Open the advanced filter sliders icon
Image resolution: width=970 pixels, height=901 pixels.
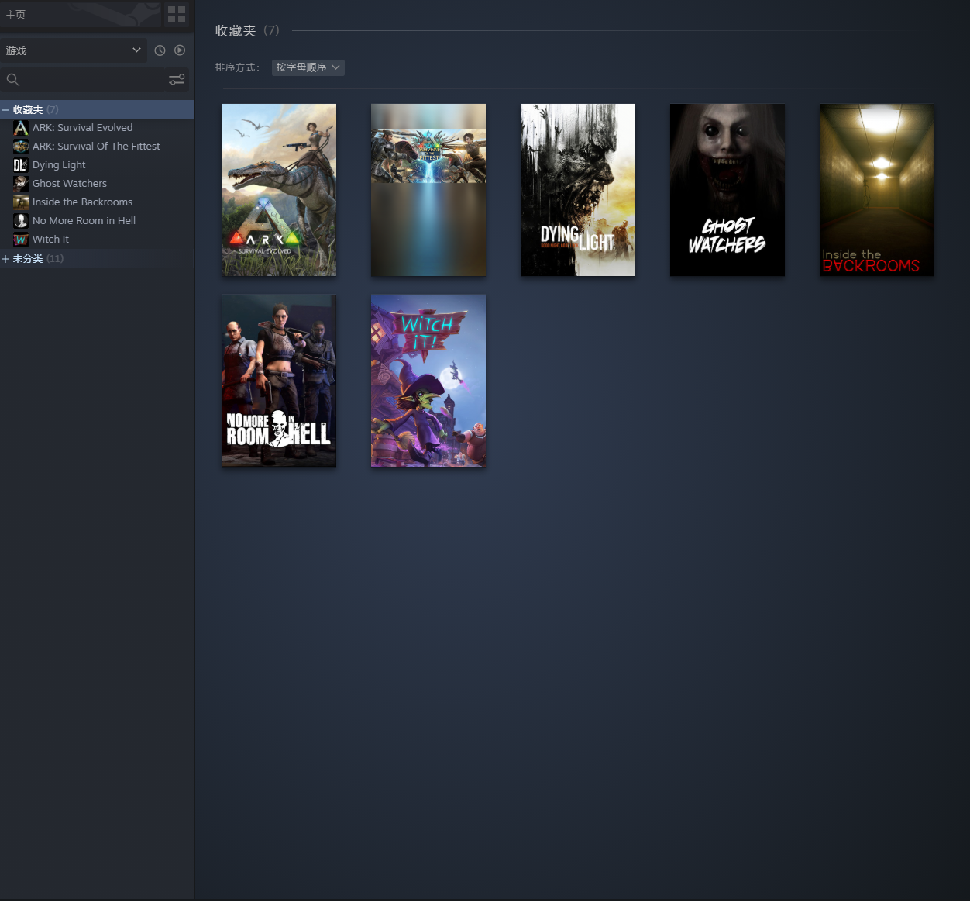click(x=177, y=79)
